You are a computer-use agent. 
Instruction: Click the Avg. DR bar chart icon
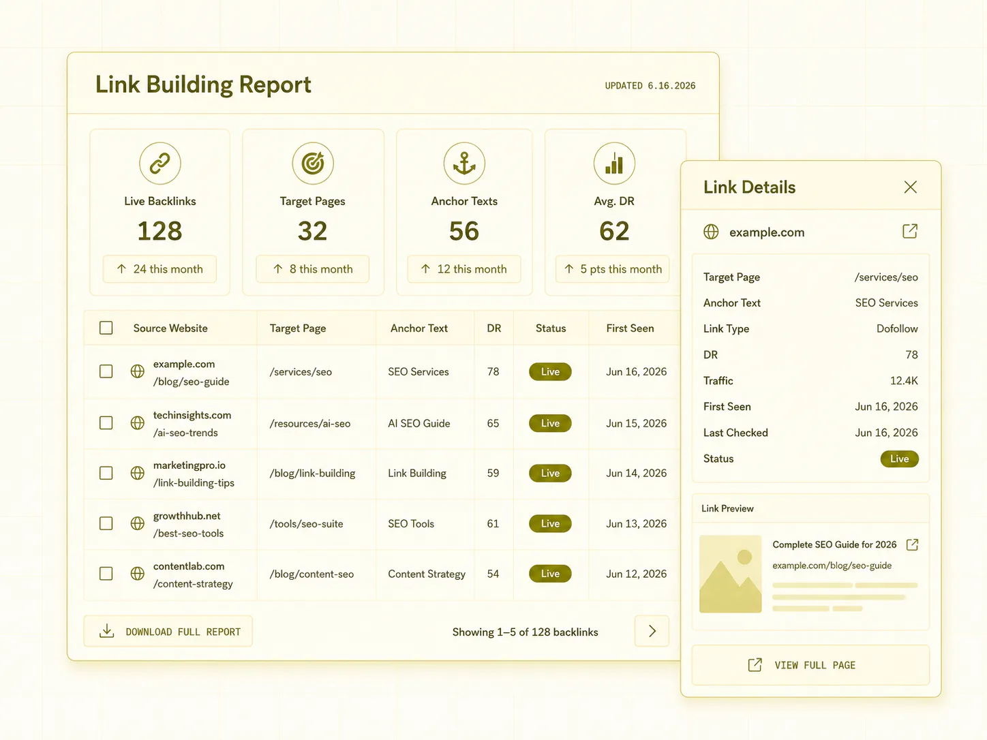(614, 164)
